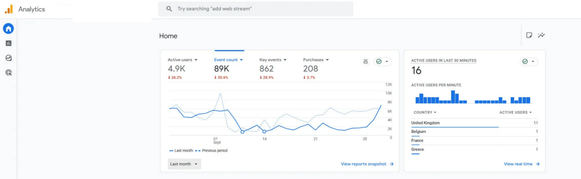Screen dimensions: 581x179
Task: Open data quality check dropdown on metrics card
Action: pos(382,61)
